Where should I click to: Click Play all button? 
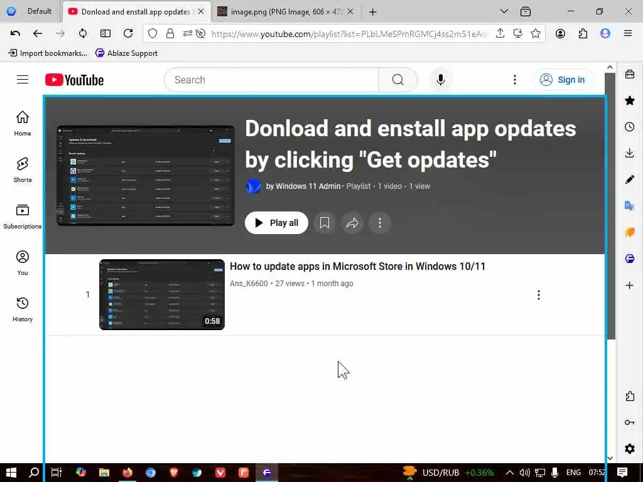[x=276, y=223]
